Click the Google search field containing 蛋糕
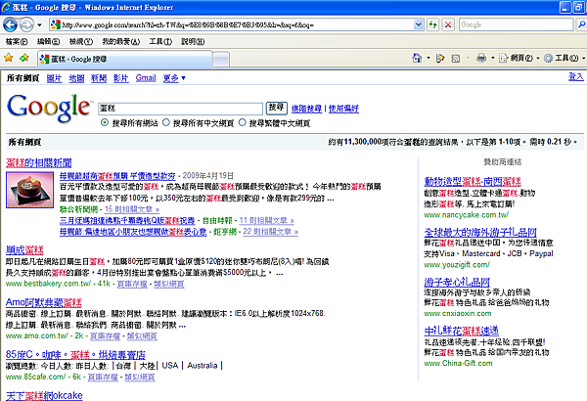The width and height of the screenshot is (587, 401). pos(180,109)
